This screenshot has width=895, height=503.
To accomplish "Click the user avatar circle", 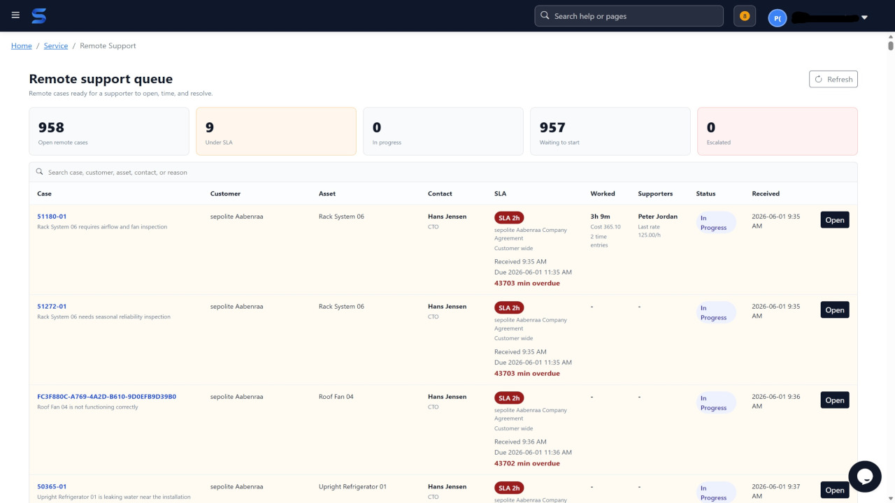I will (777, 18).
